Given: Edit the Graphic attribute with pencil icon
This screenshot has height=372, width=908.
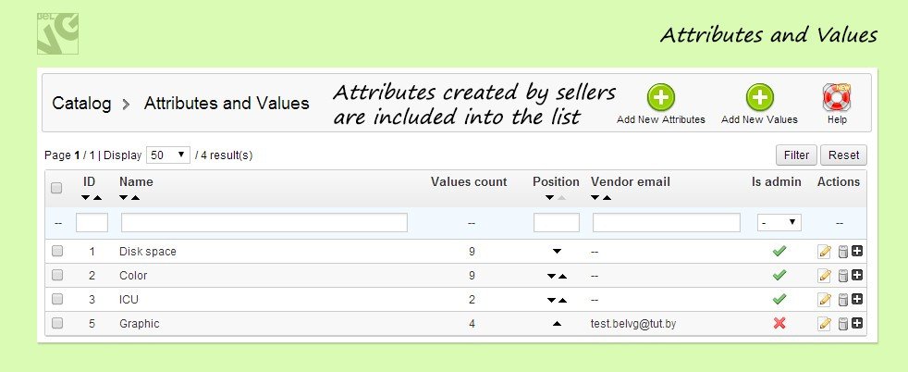Looking at the screenshot, I should pos(825,323).
